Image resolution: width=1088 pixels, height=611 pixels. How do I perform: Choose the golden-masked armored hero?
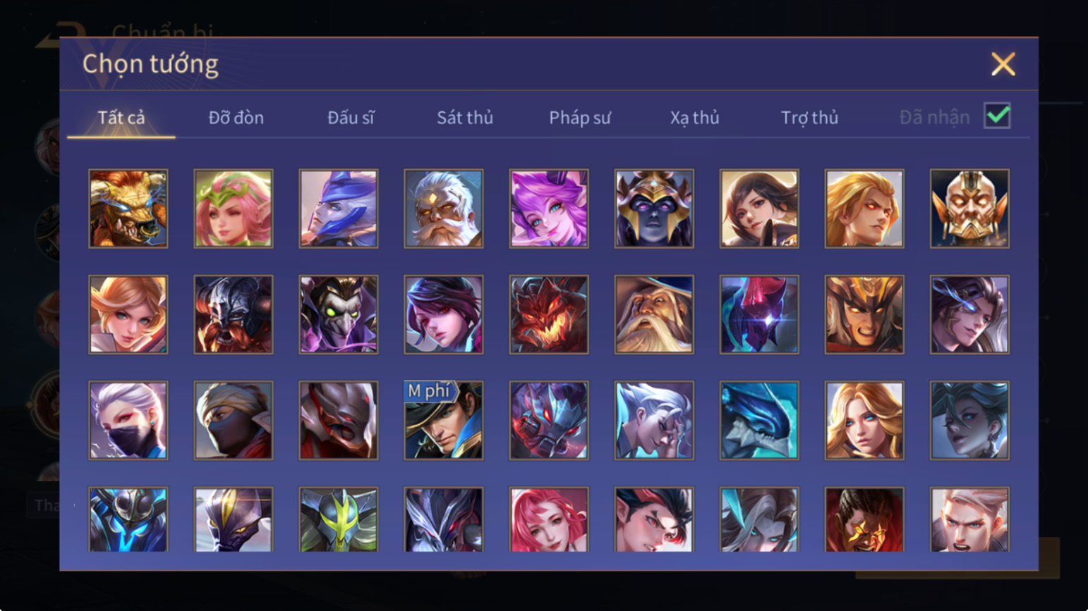969,209
